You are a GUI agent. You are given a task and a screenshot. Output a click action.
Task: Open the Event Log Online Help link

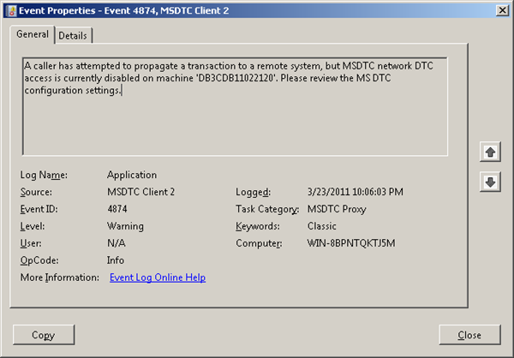(158, 277)
